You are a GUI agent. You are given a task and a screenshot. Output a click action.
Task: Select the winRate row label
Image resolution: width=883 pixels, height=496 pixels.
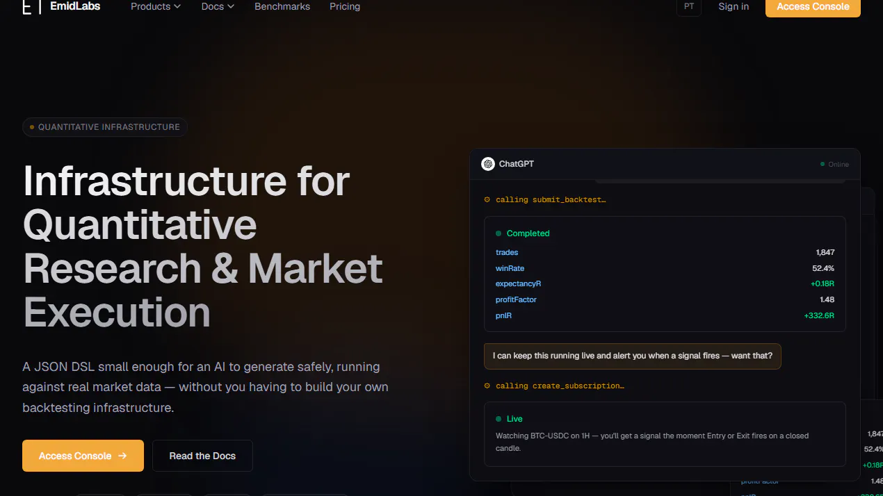(510, 268)
